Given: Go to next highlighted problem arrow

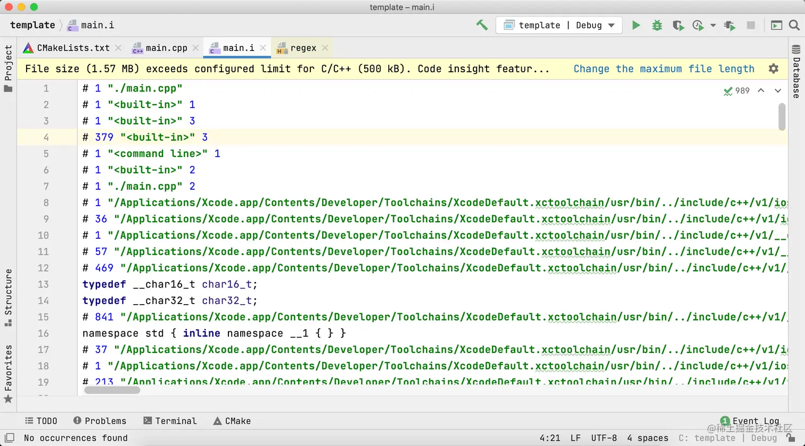Looking at the screenshot, I should pyautogui.click(x=778, y=91).
